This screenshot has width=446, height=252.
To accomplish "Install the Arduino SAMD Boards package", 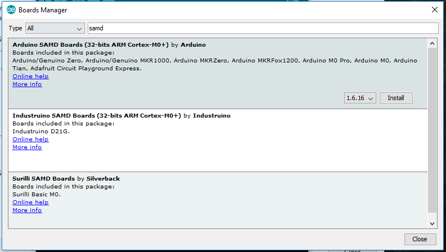I will pos(395,98).
